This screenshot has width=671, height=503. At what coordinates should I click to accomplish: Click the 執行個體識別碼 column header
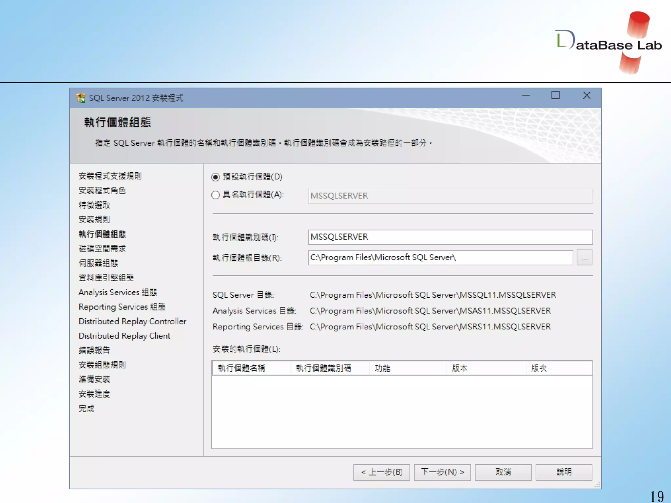(330, 368)
